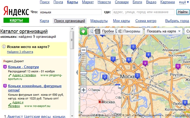Open the Картинки service link

[x=168, y=2]
